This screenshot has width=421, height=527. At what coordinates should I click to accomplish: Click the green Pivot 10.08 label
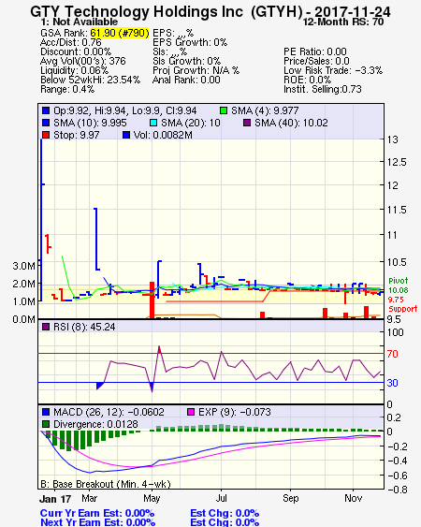399,285
